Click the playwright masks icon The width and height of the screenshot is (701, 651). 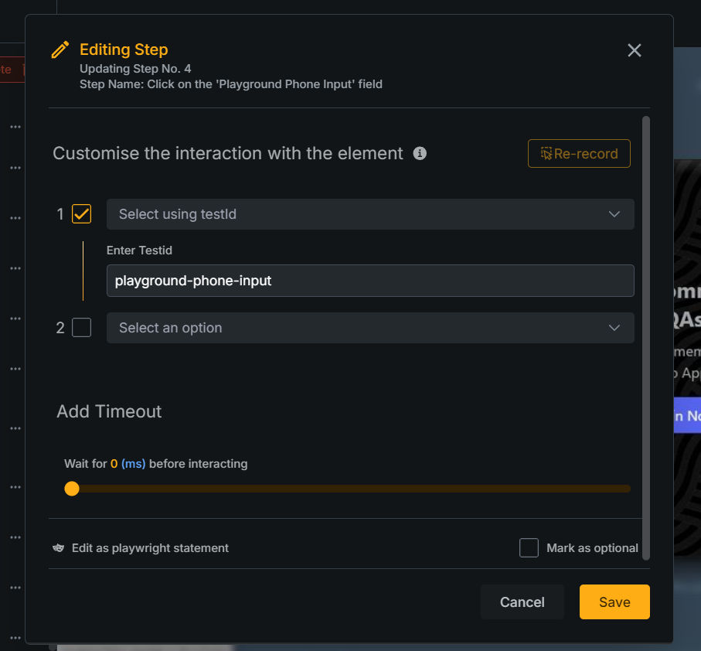click(59, 547)
